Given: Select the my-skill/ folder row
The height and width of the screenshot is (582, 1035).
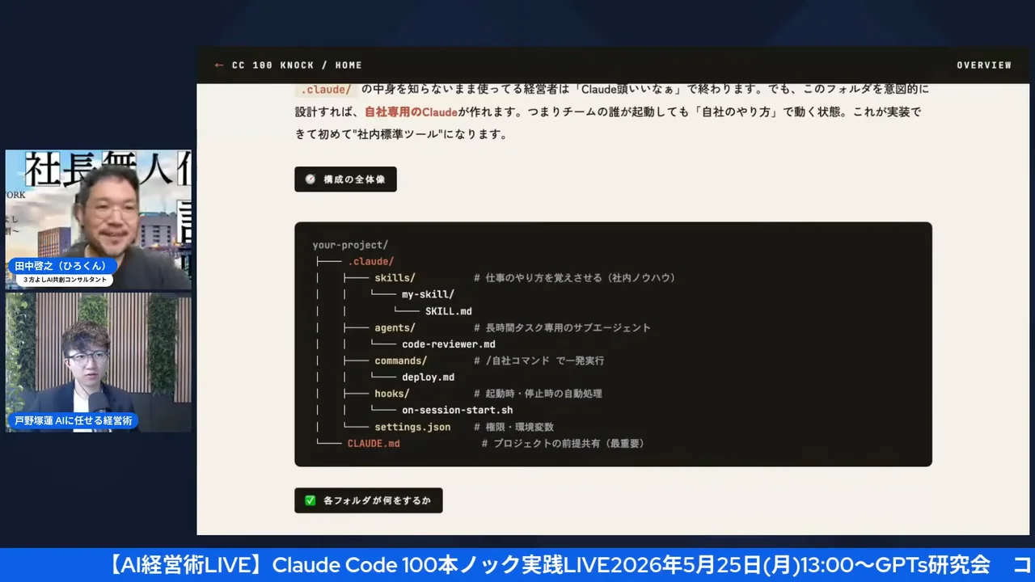Looking at the screenshot, I should [x=428, y=294].
